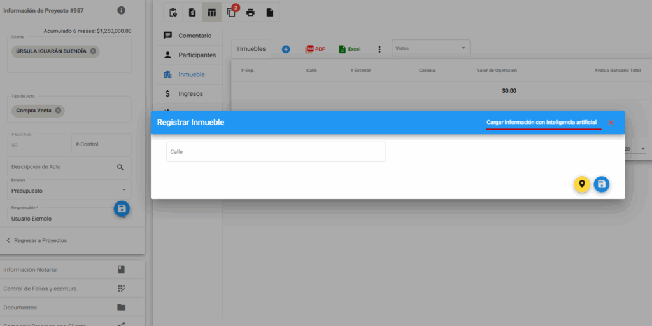Click the Inmueble building icon
The image size is (652, 326).
(167, 74)
